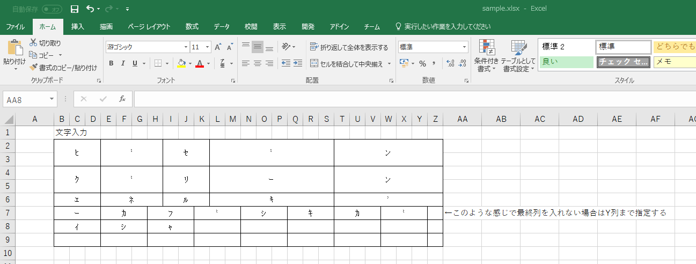Apply the Good cell style
This screenshot has width=696, height=264.
[565, 62]
